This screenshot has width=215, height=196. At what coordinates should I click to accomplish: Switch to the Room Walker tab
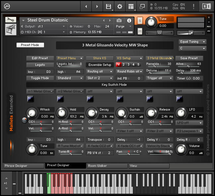point(107,166)
